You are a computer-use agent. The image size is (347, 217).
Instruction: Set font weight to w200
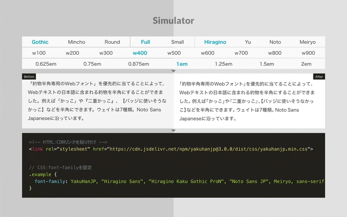[x=72, y=53]
